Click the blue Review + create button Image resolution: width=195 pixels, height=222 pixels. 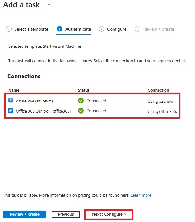point(25,214)
